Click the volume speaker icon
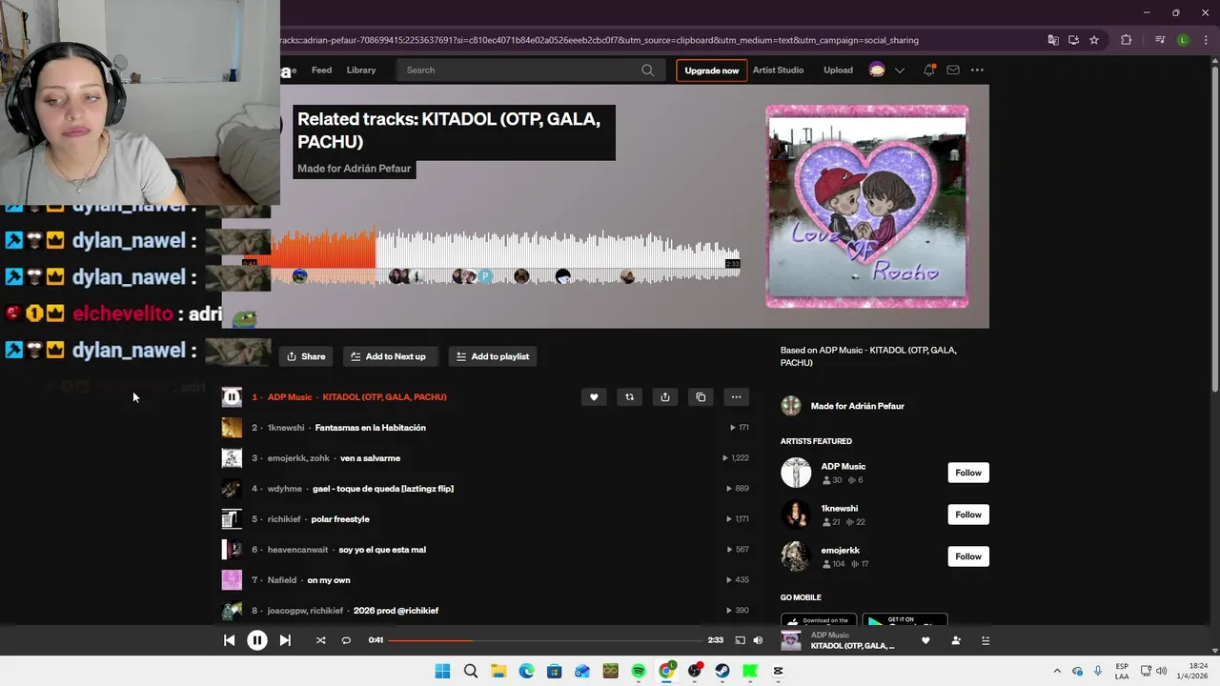The width and height of the screenshot is (1220, 686). pos(758,640)
